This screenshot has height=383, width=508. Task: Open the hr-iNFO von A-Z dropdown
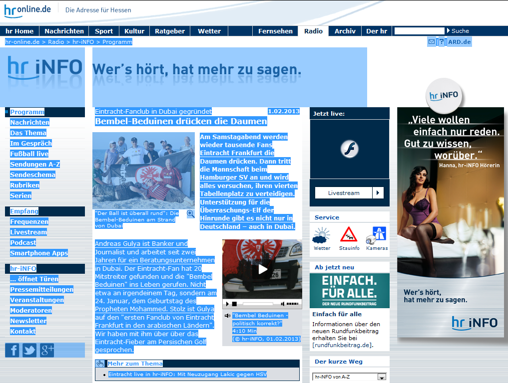pyautogui.click(x=382, y=378)
